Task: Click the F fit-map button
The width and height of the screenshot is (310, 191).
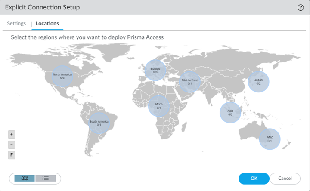Action: [12, 155]
